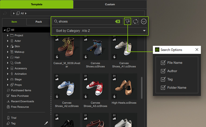
Task: Expand the Cloth tree node
Action: coord(8,63)
